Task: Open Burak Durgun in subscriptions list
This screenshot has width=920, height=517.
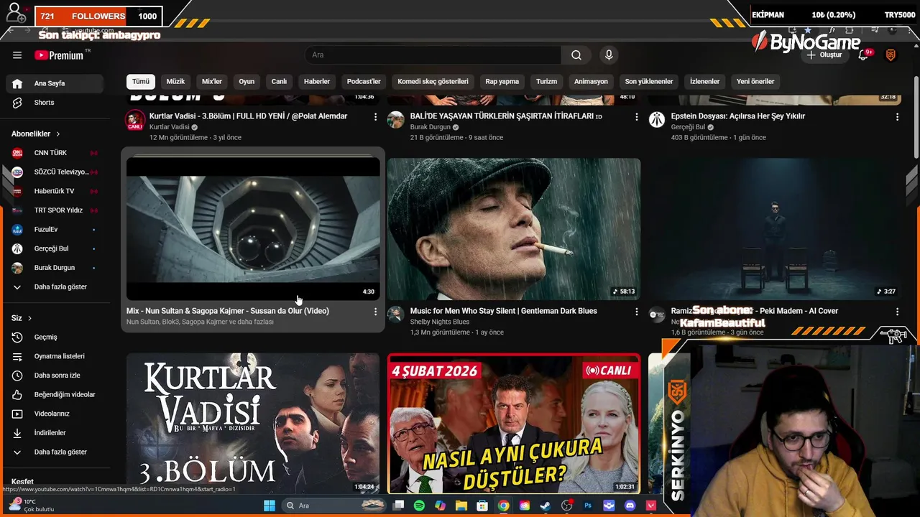Action: point(55,268)
